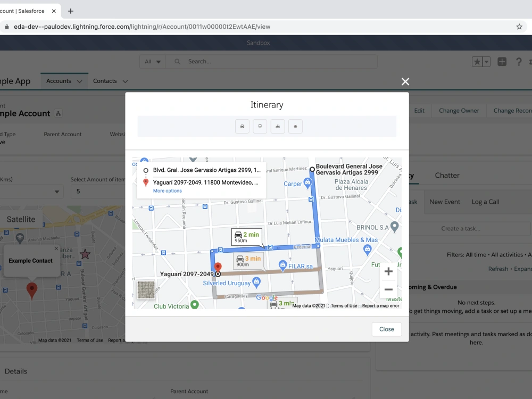The width and height of the screenshot is (532, 399).
Task: Click the red pin on background map
Action: (x=32, y=291)
